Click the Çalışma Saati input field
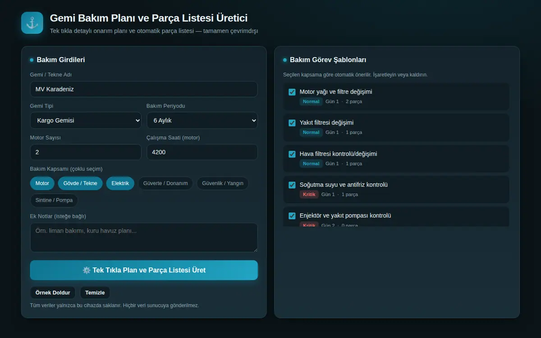 pyautogui.click(x=202, y=152)
